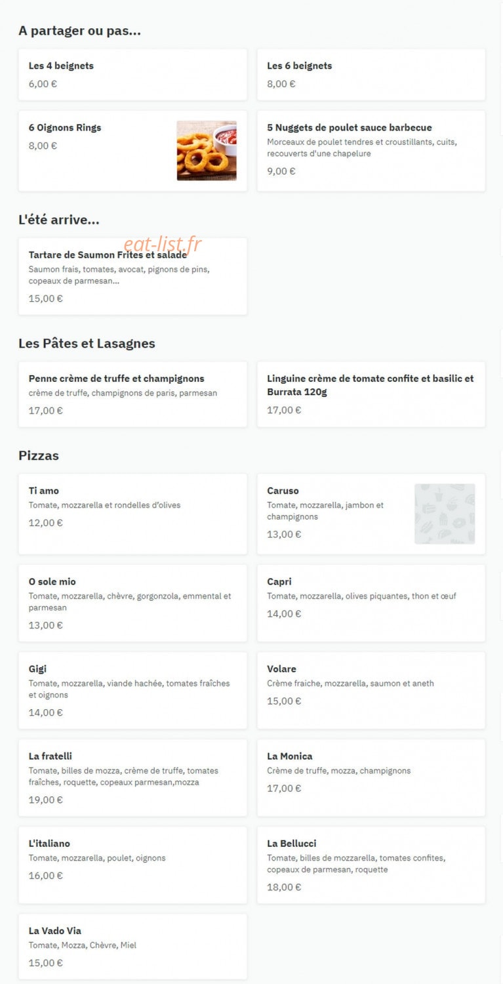The height and width of the screenshot is (984, 503).
Task: Choose L'italiano pizza
Action: tap(132, 865)
